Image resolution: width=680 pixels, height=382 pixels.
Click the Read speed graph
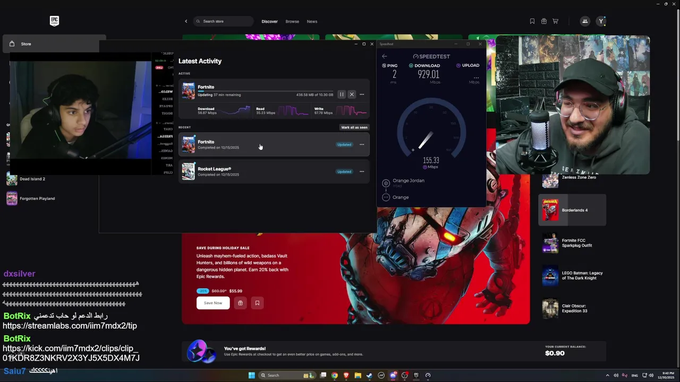click(294, 110)
